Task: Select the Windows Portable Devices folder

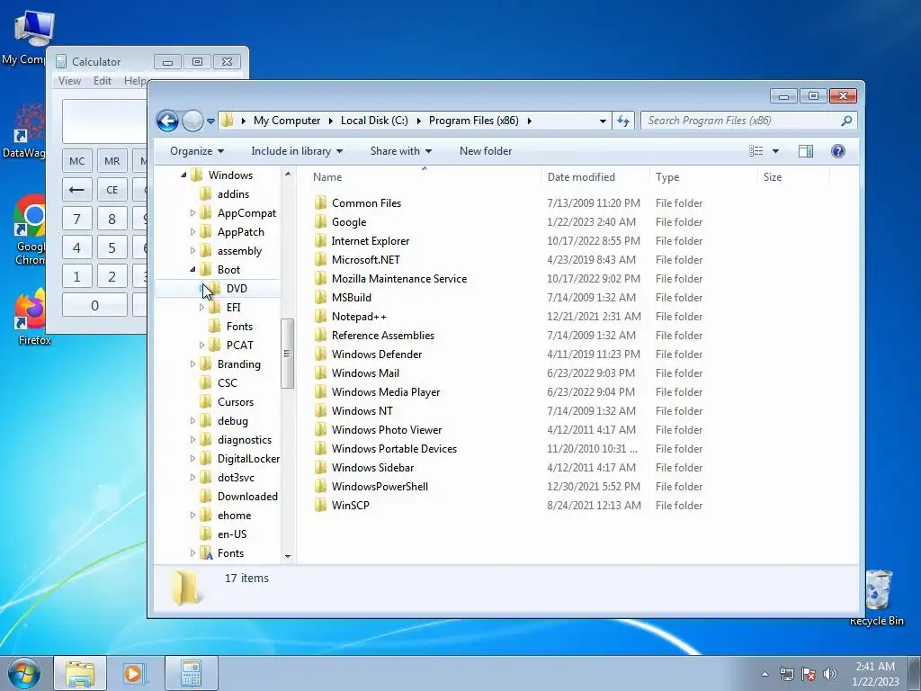Action: (394, 448)
